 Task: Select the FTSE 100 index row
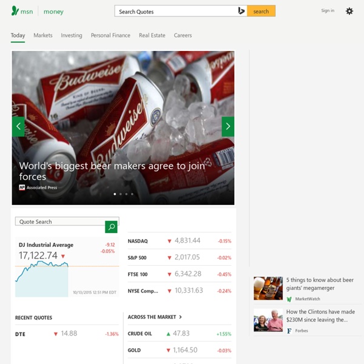pyautogui.click(x=180, y=274)
